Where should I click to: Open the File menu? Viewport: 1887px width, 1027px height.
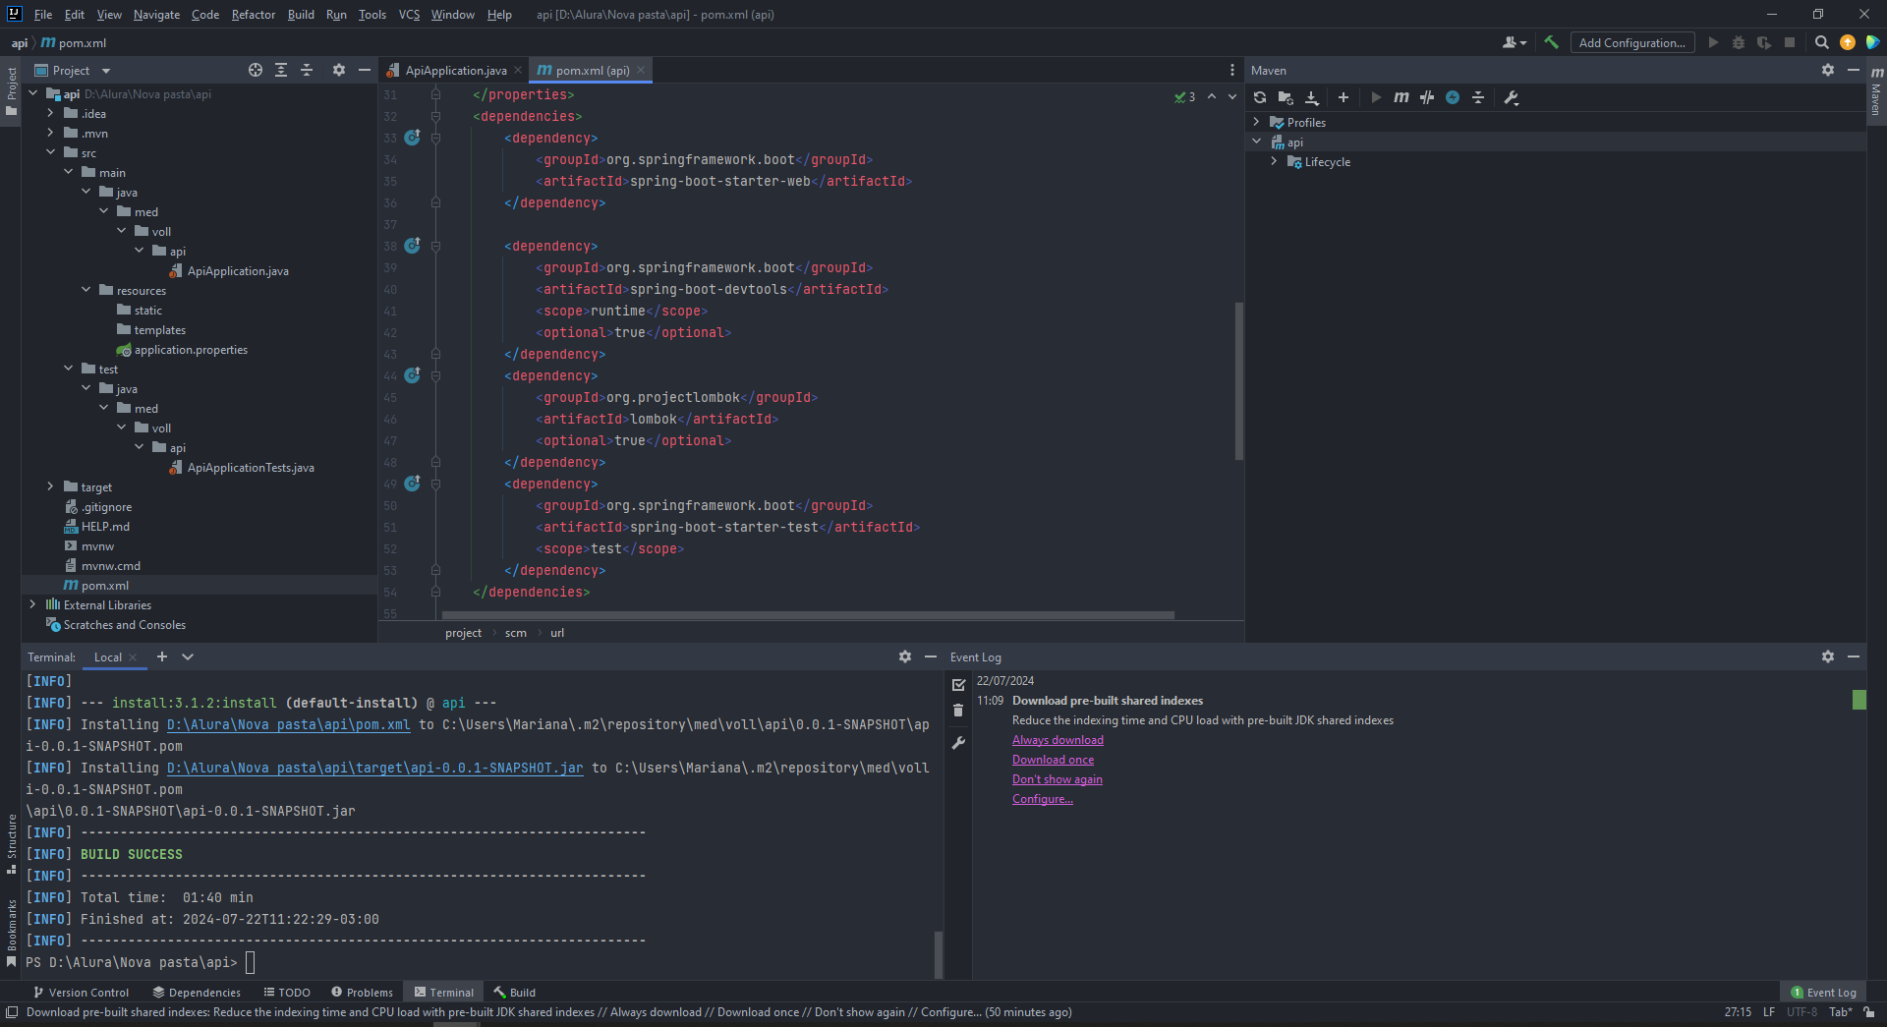pyautogui.click(x=43, y=14)
